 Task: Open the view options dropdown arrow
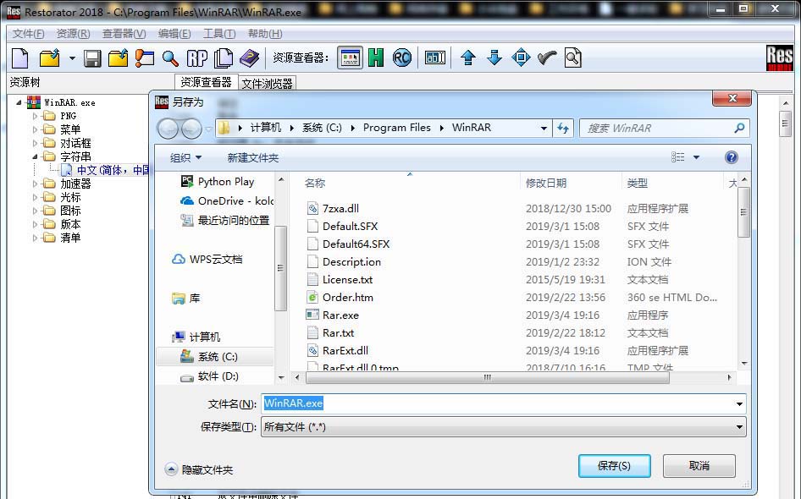tap(696, 157)
